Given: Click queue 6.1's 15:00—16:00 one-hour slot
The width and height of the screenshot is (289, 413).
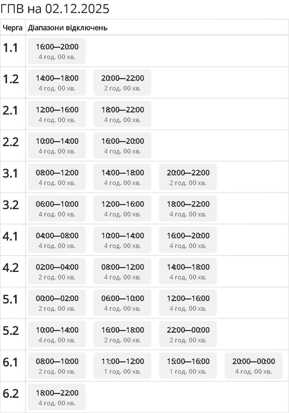Looking at the screenshot, I should coord(188,366).
